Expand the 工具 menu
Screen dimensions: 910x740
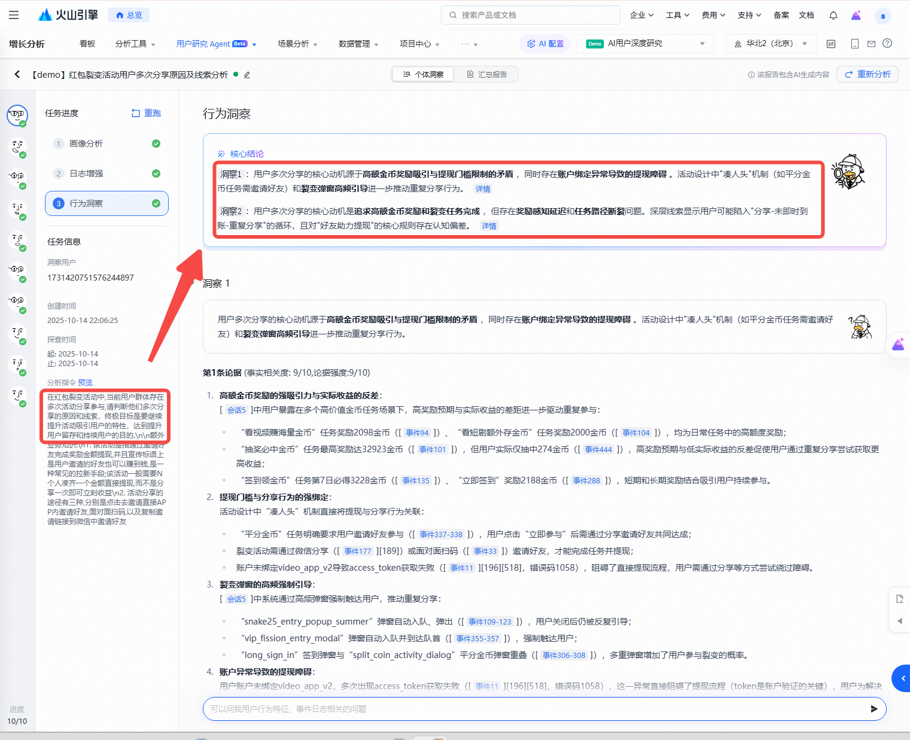[677, 15]
